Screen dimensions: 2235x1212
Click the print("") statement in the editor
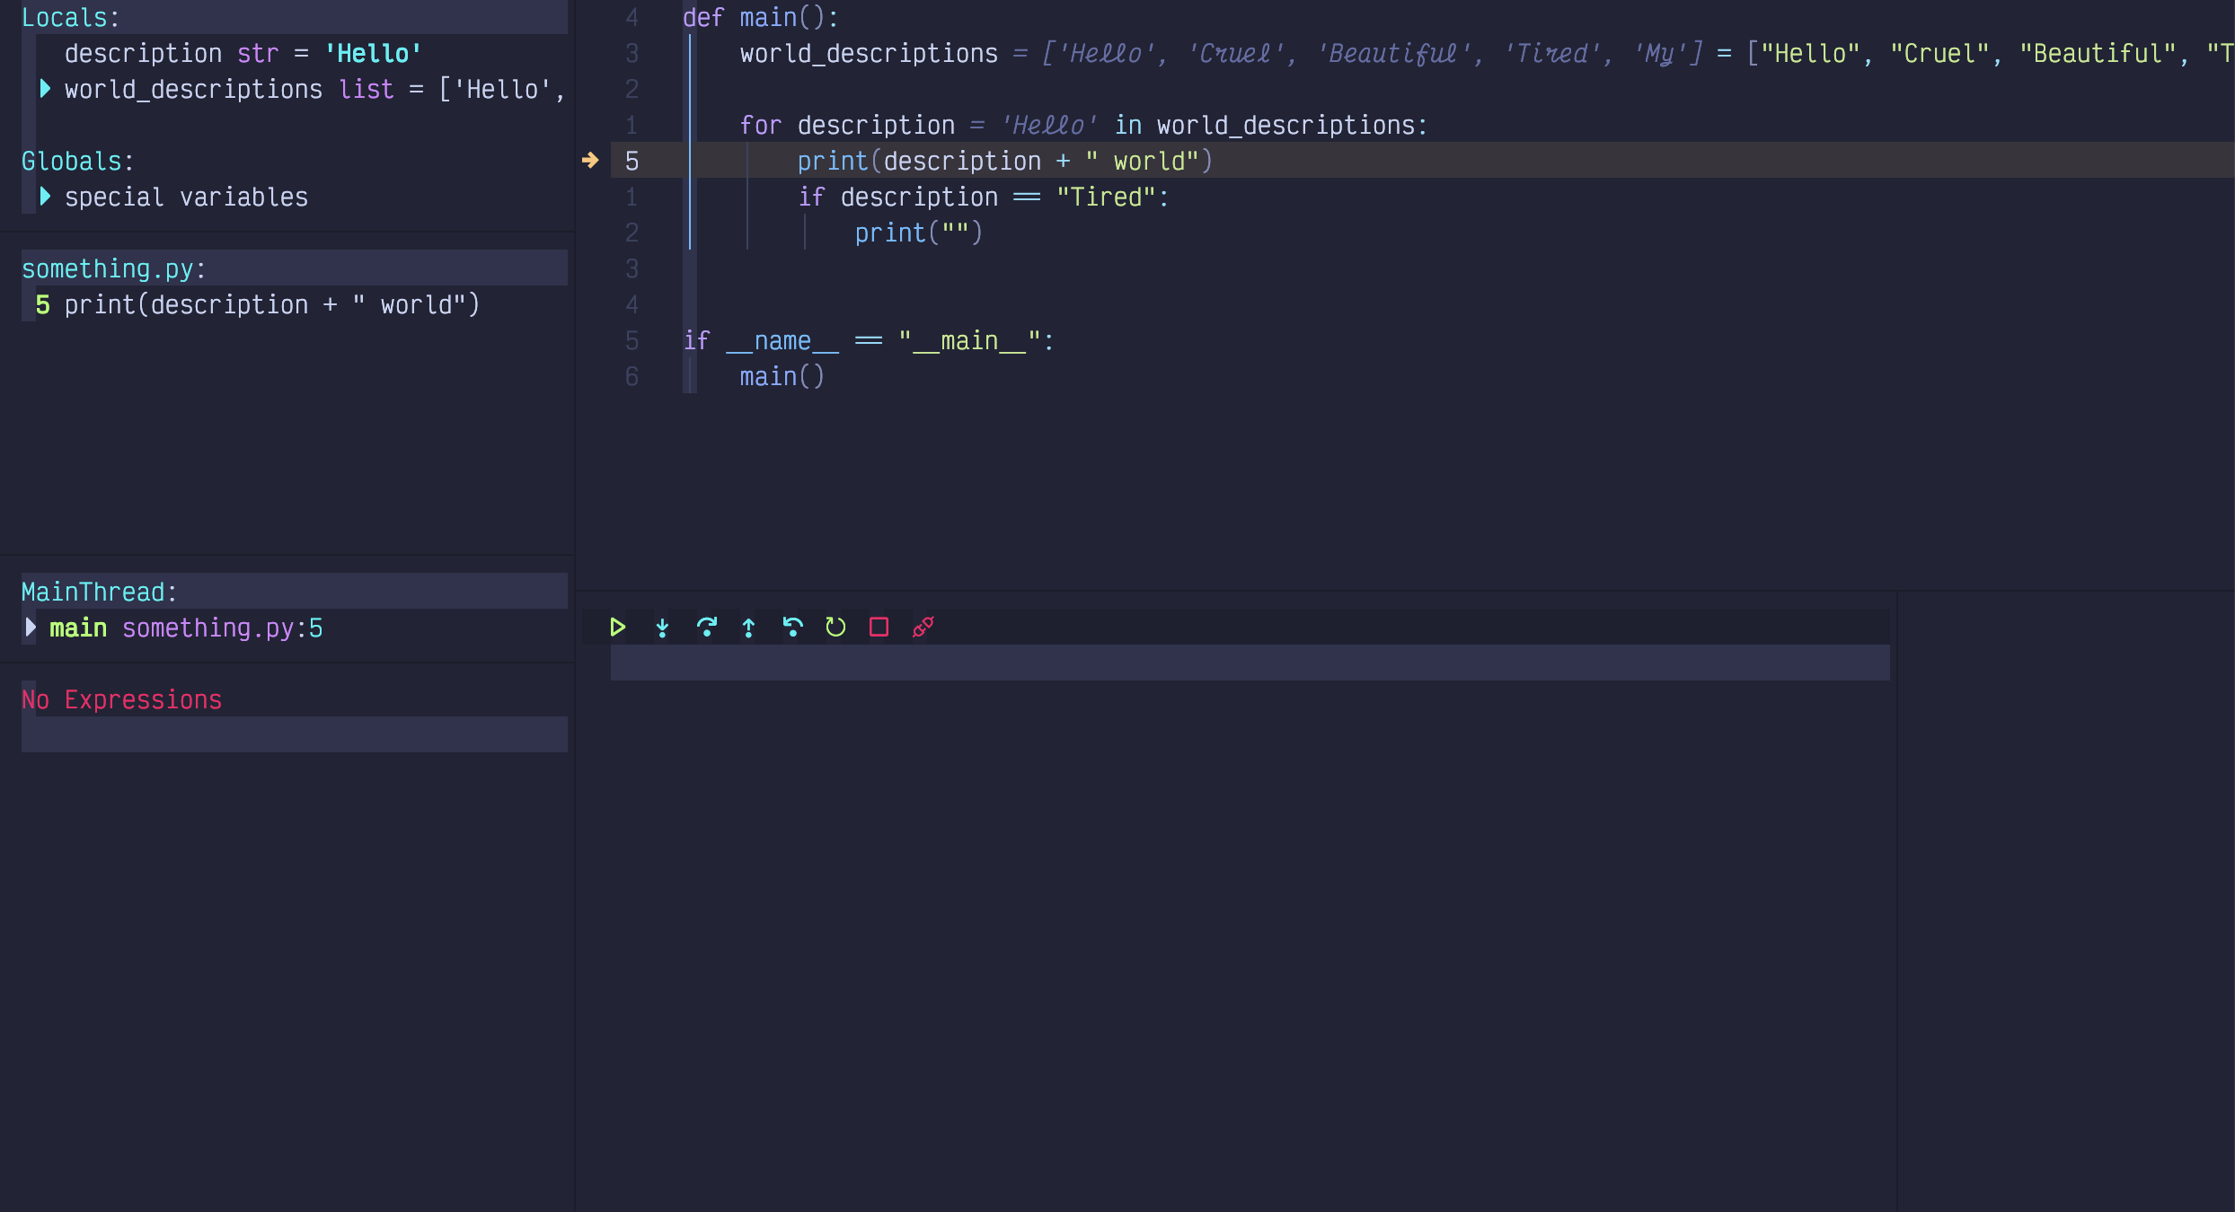coord(918,233)
